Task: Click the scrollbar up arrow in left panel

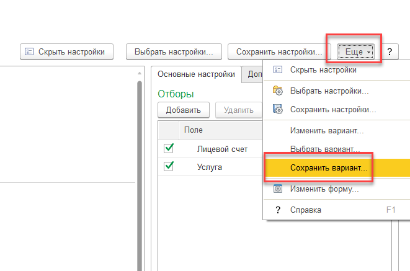Action: coord(140,73)
